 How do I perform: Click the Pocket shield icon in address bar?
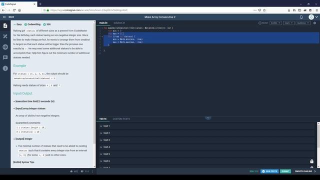point(259,10)
